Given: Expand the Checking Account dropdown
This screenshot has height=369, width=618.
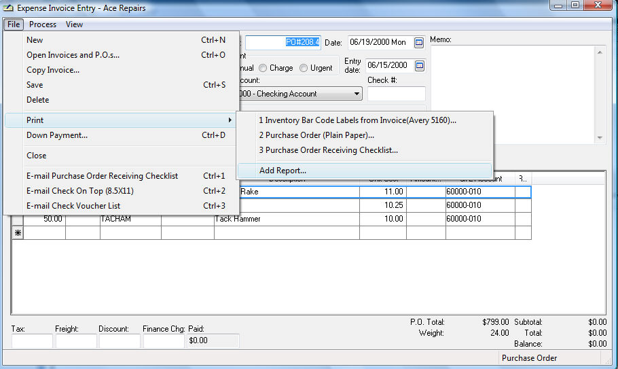Looking at the screenshot, I should click(357, 94).
